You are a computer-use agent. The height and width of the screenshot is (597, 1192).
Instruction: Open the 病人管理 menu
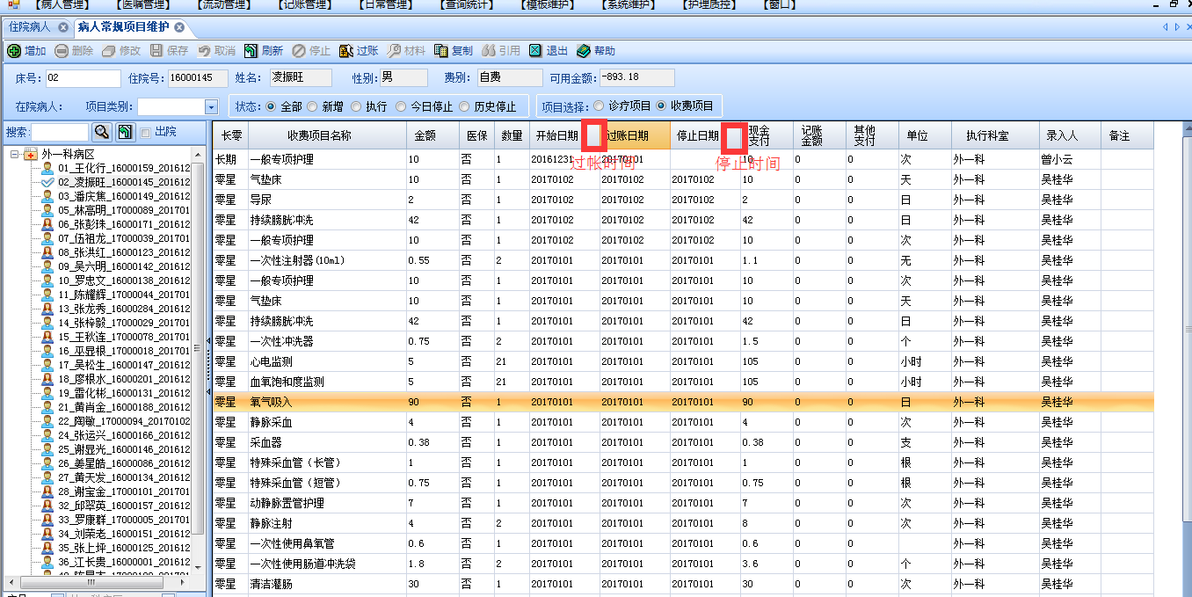[61, 4]
